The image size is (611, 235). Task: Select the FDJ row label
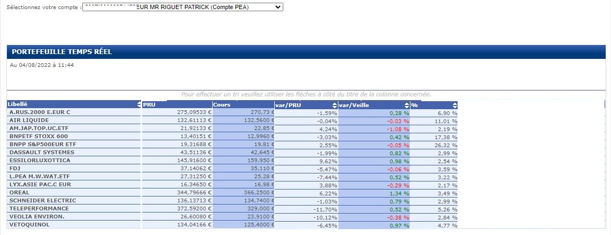coord(15,168)
